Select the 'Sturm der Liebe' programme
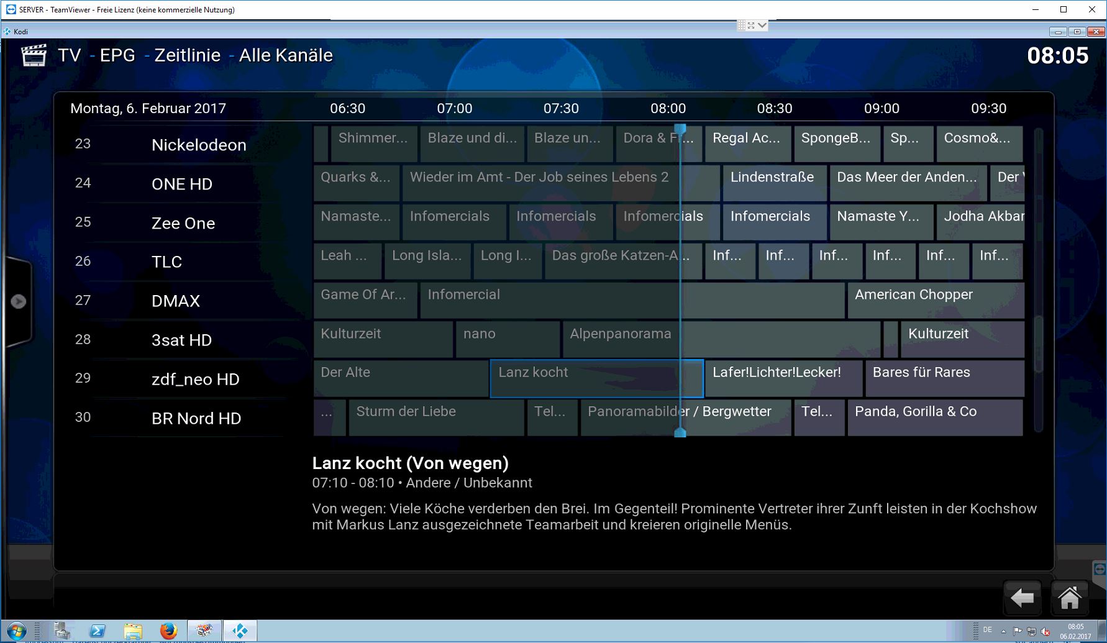 436,417
